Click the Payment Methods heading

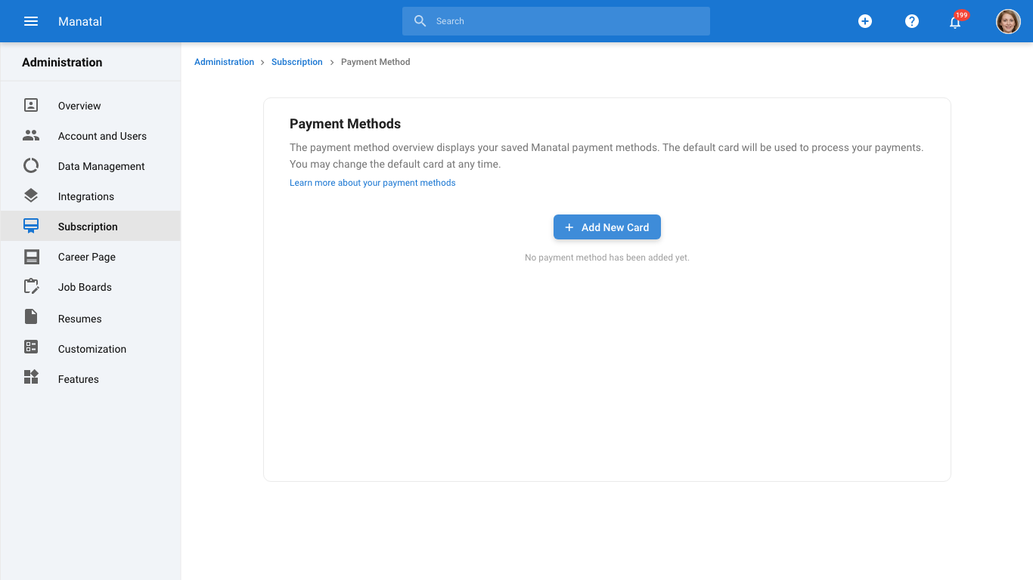pyautogui.click(x=345, y=124)
